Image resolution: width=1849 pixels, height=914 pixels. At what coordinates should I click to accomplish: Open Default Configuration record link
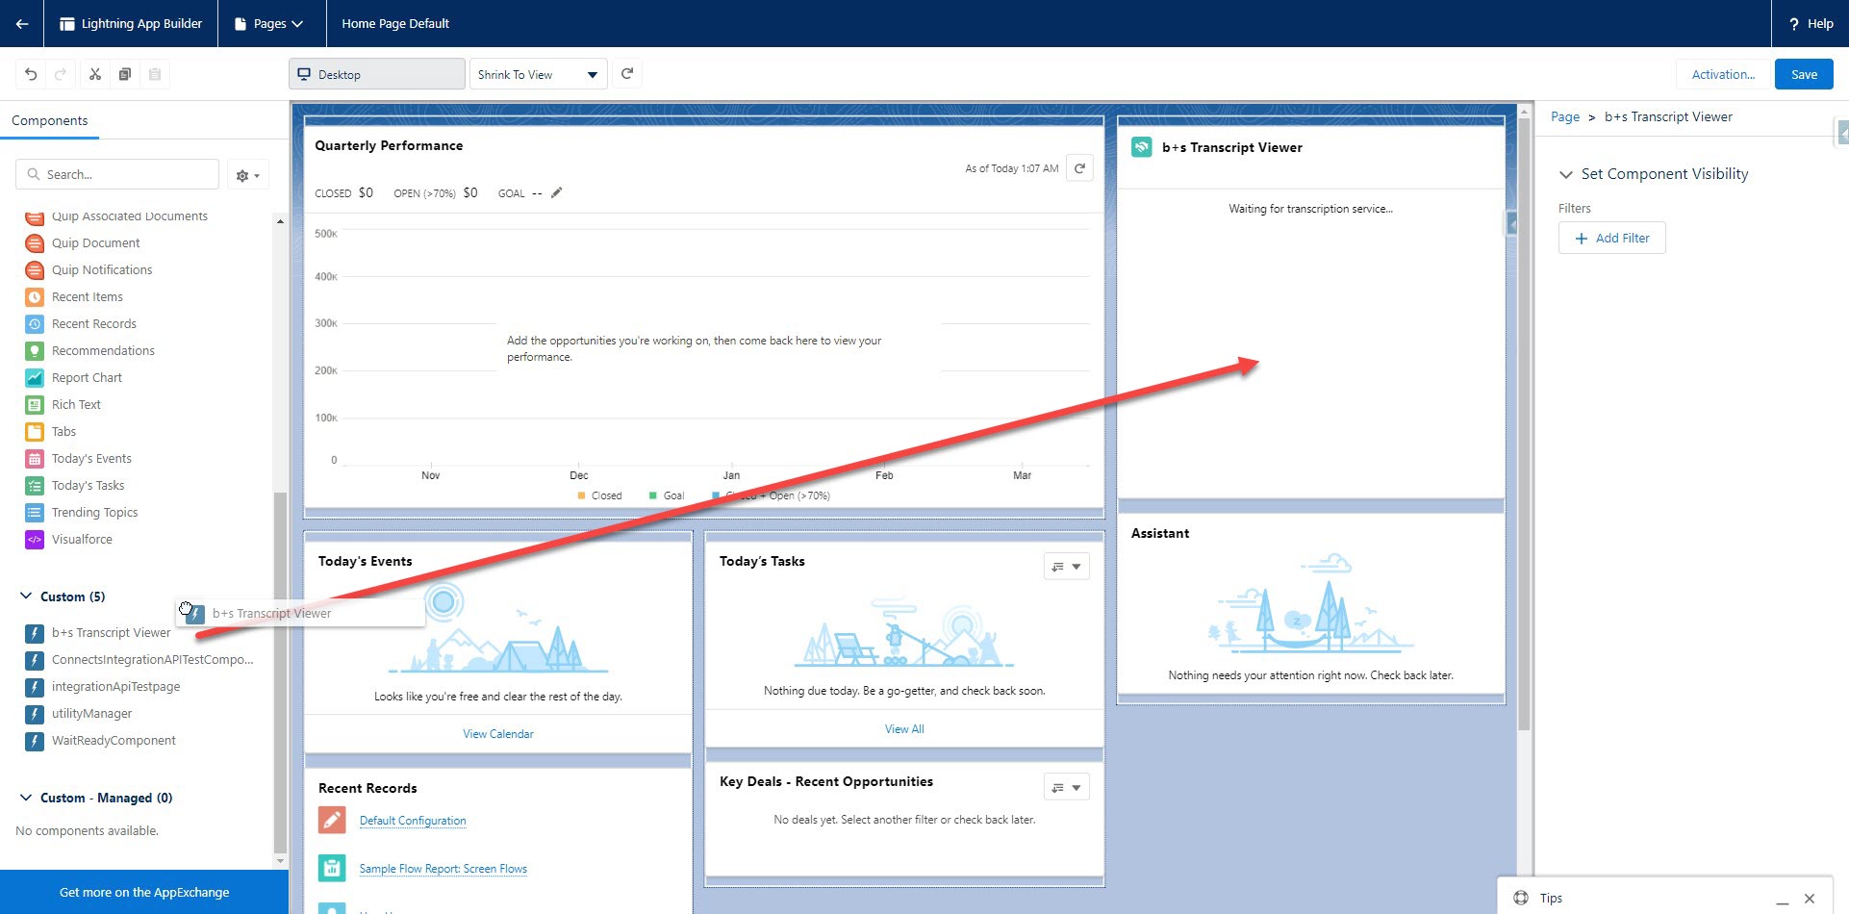click(413, 821)
